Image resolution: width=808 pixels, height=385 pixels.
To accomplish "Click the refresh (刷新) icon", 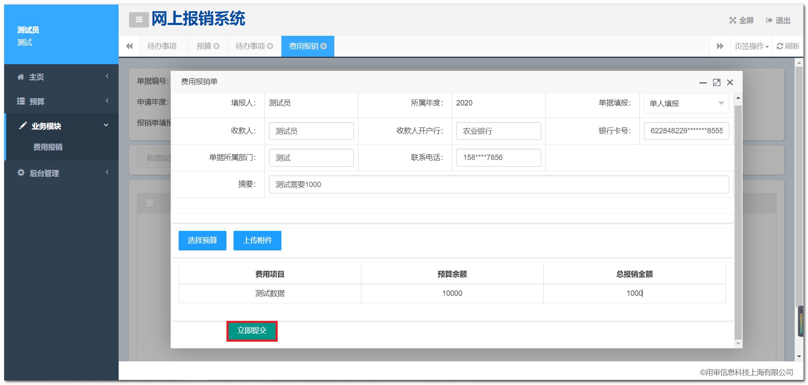I will (780, 46).
